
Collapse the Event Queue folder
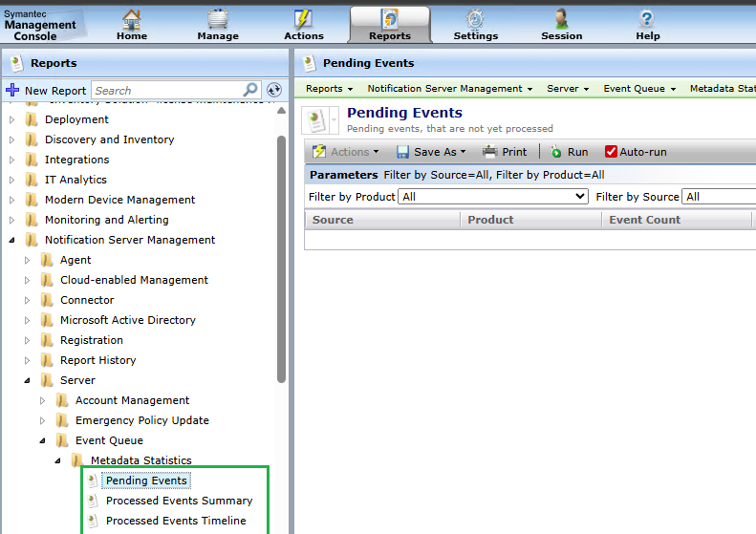coord(43,440)
